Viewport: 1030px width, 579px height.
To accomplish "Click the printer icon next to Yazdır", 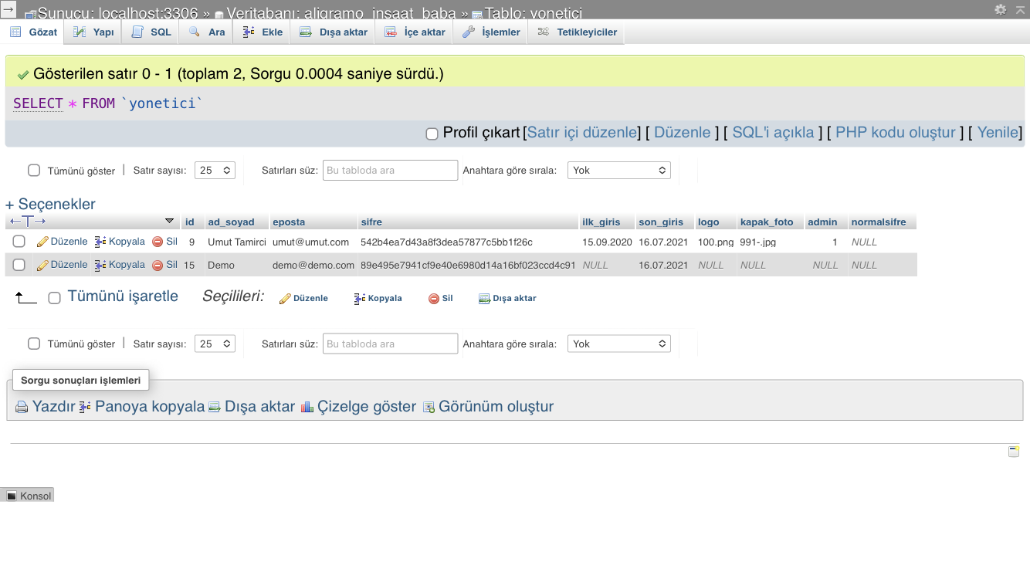I will point(22,407).
